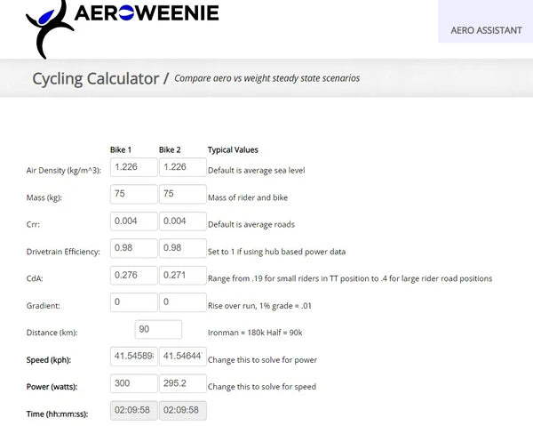The height and width of the screenshot is (426, 533).
Task: Click Bike 2 Power field showing 295.2
Action: click(x=181, y=384)
